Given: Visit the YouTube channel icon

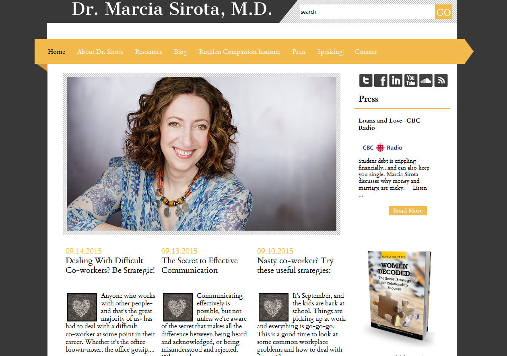Looking at the screenshot, I should 411,80.
